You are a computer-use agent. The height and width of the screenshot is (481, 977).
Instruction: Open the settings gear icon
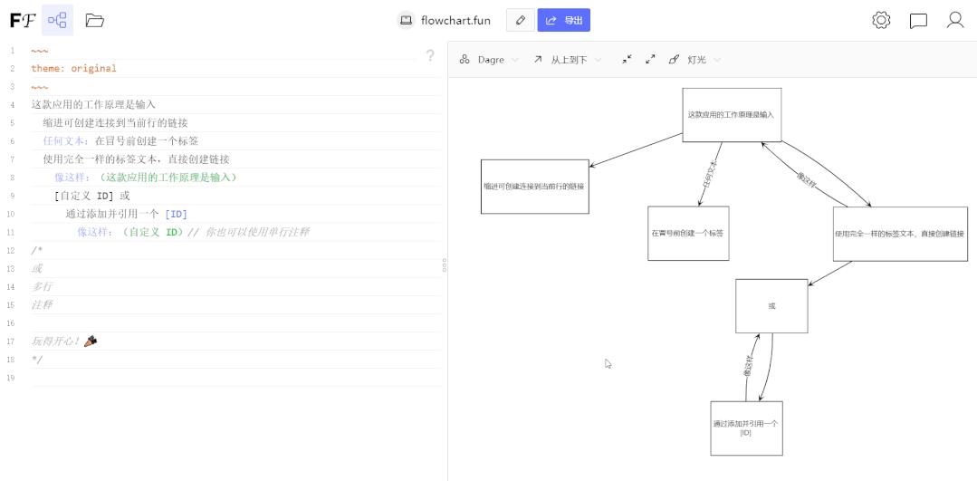click(x=881, y=21)
